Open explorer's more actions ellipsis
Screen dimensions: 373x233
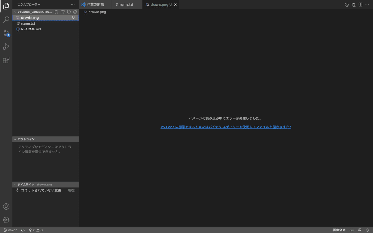click(x=73, y=5)
